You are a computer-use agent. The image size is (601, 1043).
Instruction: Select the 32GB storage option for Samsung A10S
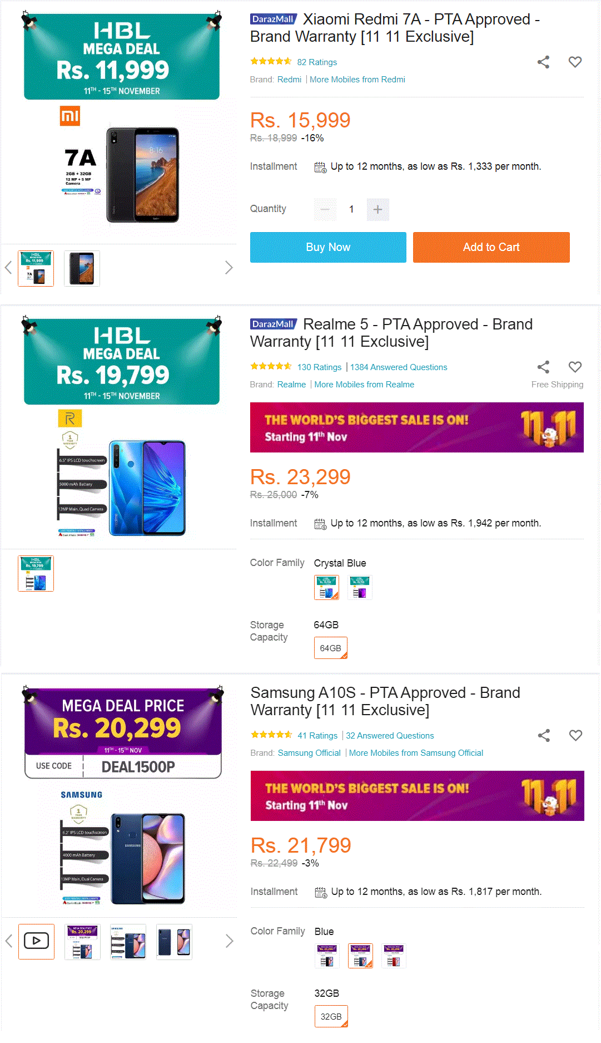tap(331, 1016)
